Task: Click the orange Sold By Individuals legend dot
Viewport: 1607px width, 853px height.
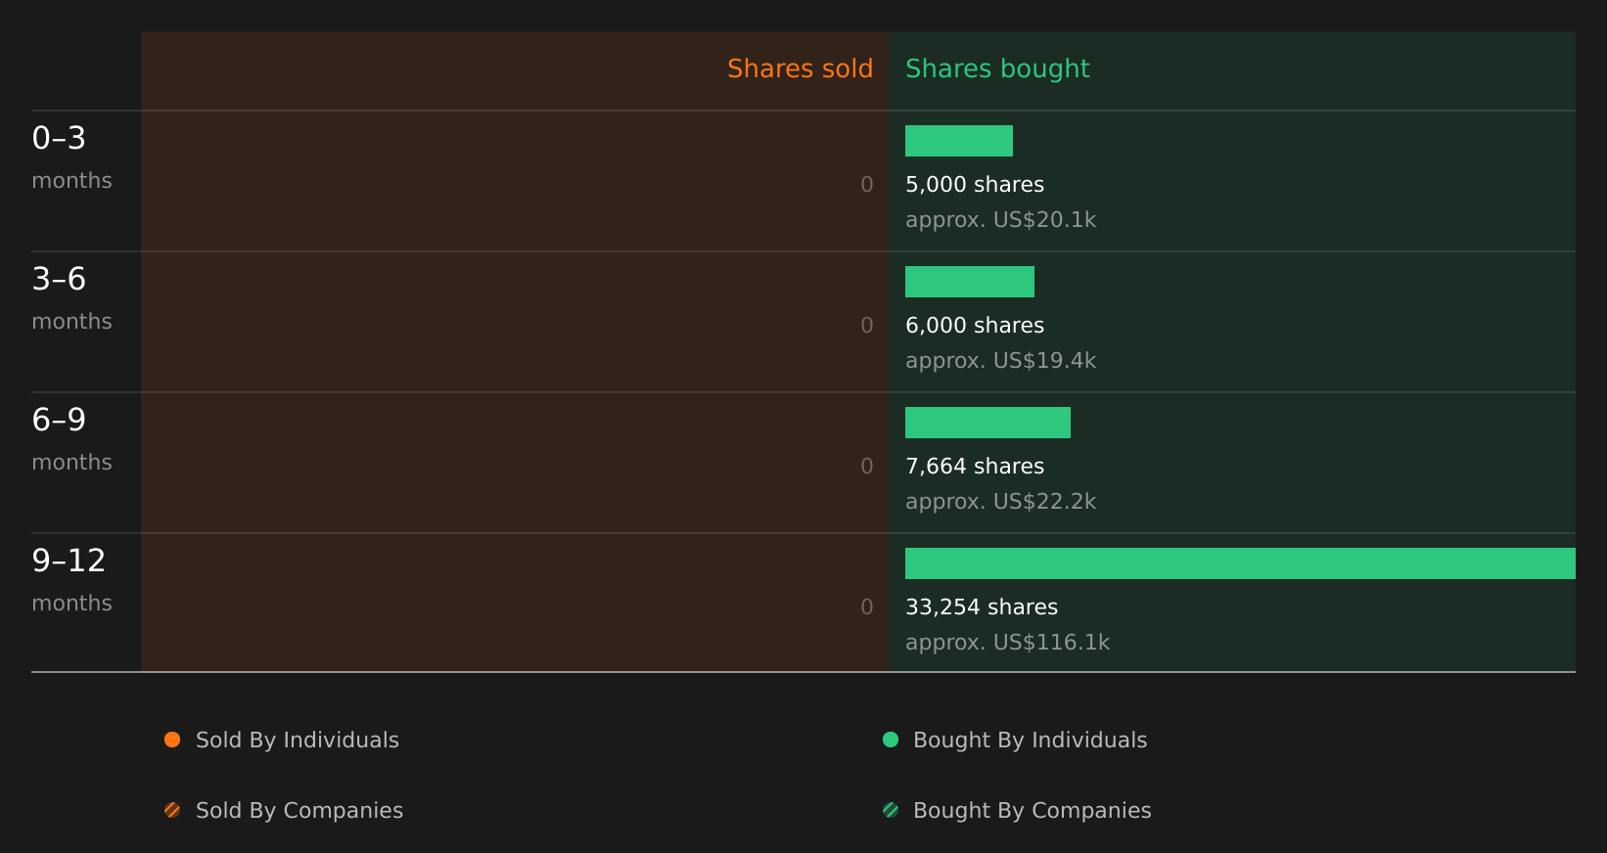Action: click(172, 740)
